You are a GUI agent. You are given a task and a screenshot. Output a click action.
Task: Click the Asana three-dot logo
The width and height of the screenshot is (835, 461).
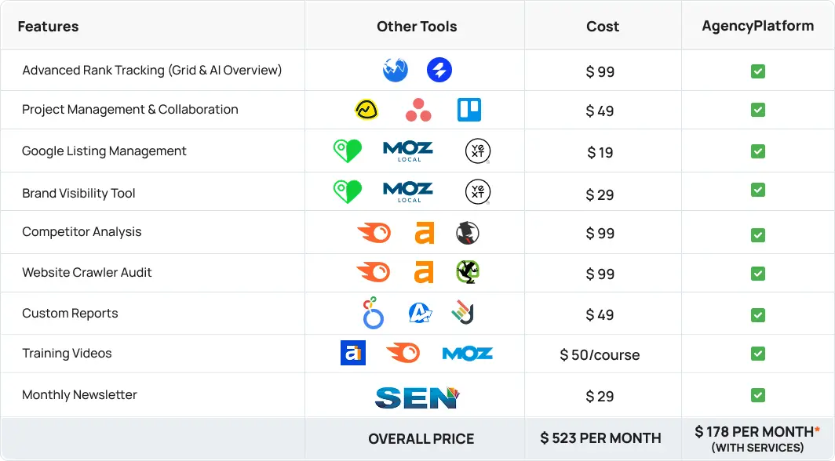pyautogui.click(x=418, y=110)
